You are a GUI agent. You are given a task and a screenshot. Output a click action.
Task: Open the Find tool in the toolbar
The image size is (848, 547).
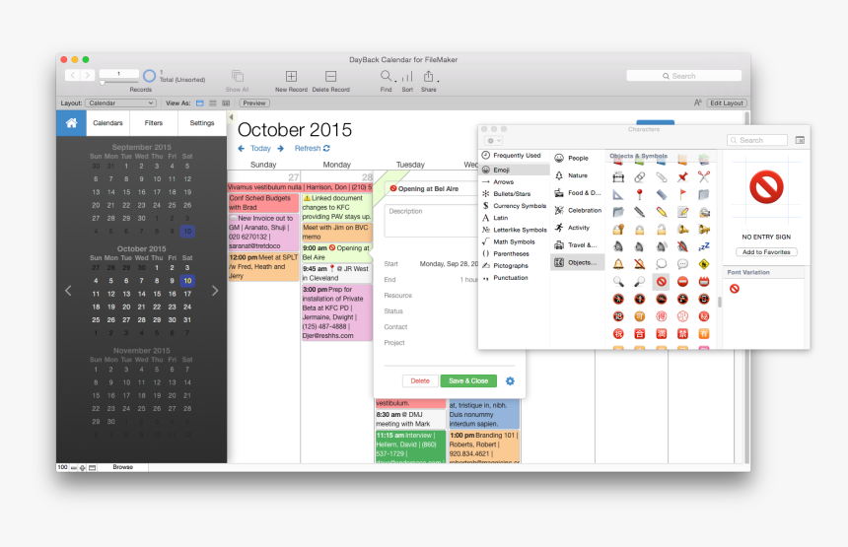[387, 76]
